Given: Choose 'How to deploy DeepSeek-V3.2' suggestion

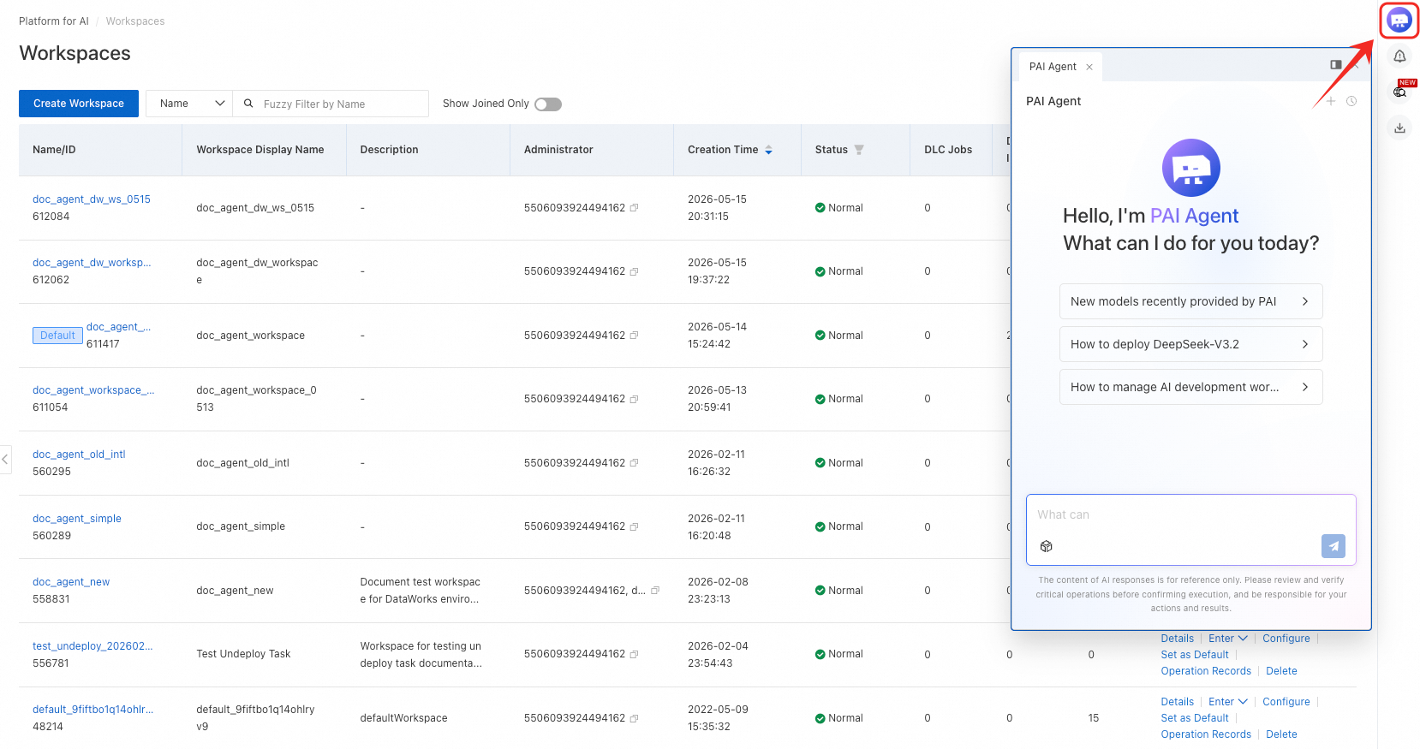Looking at the screenshot, I should [x=1190, y=344].
